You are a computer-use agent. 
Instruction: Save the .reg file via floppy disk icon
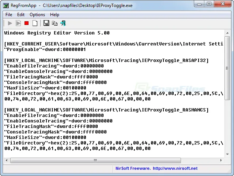click(46, 23)
